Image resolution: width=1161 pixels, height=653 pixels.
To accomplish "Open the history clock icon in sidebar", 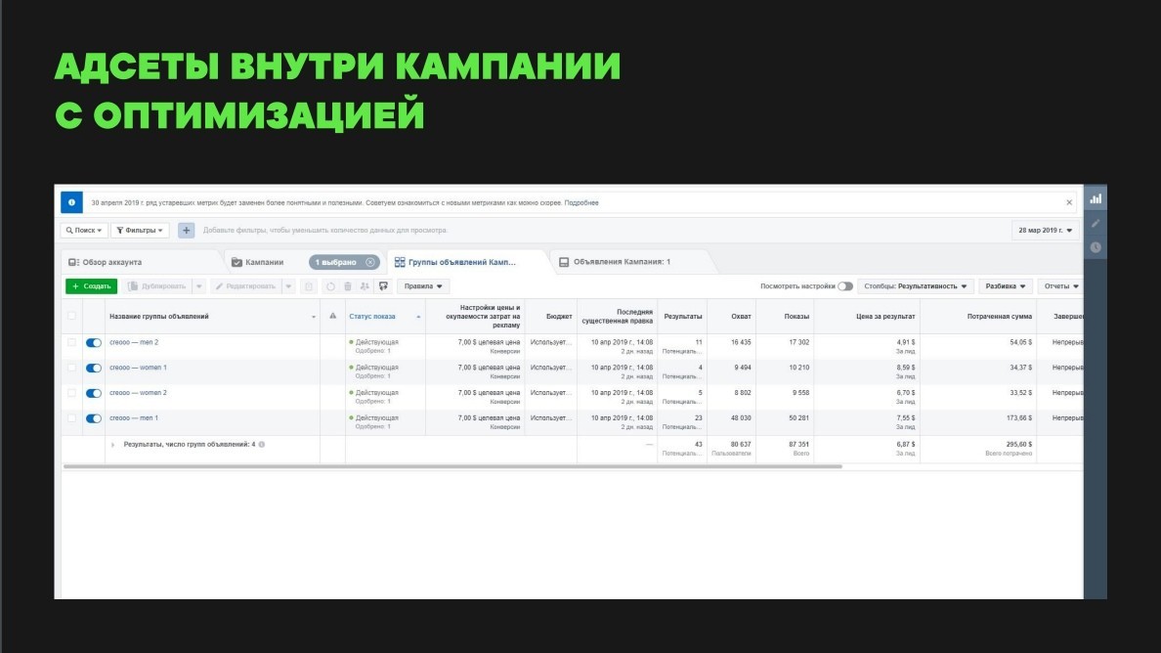I will click(x=1096, y=247).
